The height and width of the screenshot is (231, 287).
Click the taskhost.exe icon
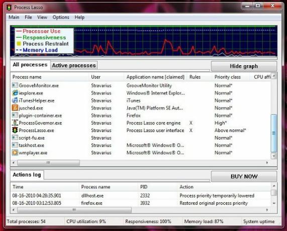point(15,145)
